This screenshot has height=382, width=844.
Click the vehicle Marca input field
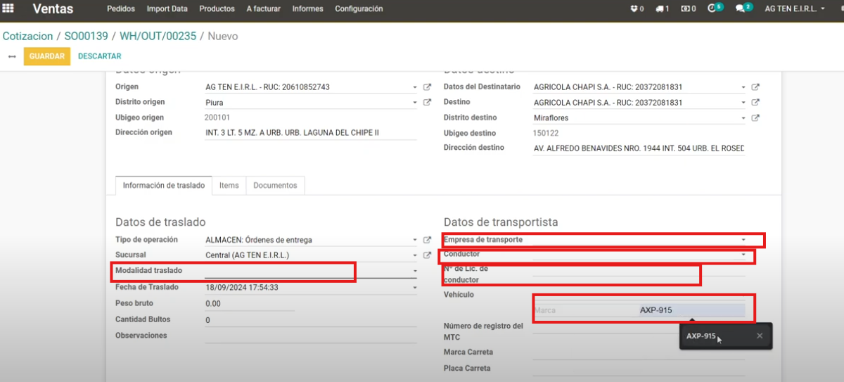[585, 310]
